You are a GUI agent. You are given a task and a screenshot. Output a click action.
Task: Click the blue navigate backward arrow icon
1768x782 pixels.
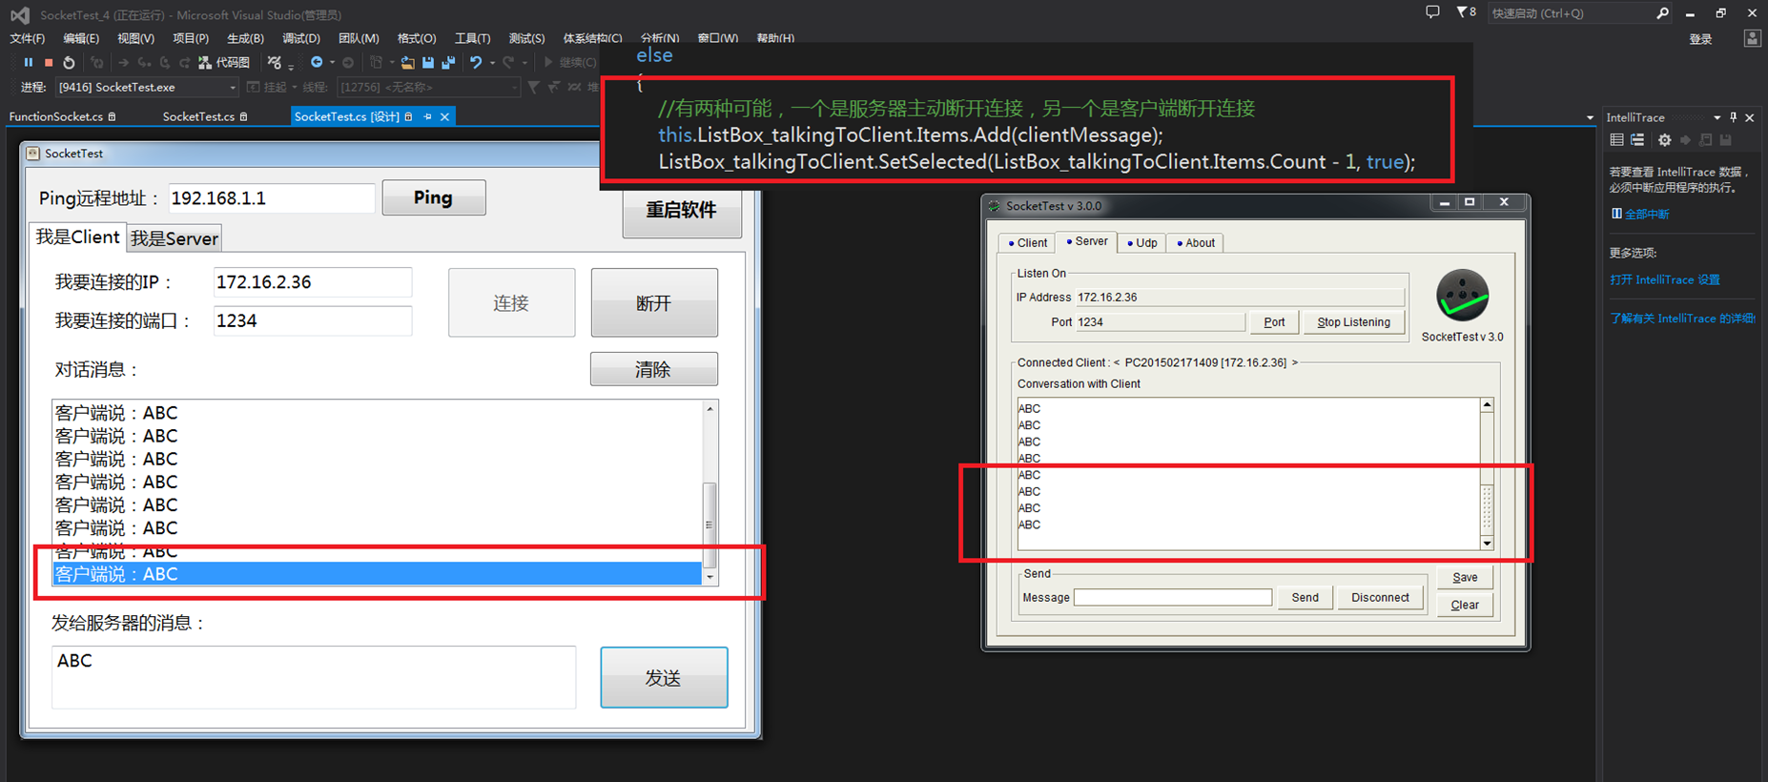coord(317,62)
